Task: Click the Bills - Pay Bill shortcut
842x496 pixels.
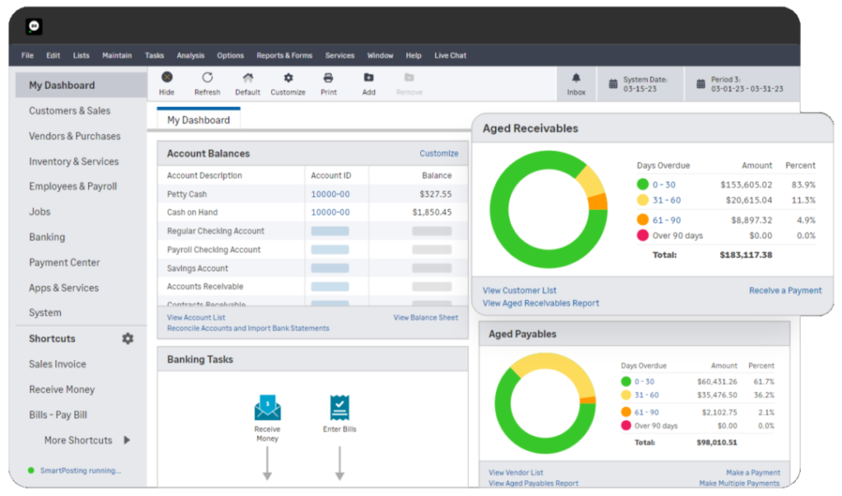Action: click(x=58, y=415)
